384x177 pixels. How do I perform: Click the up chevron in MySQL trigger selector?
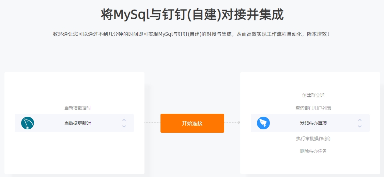[x=124, y=120]
